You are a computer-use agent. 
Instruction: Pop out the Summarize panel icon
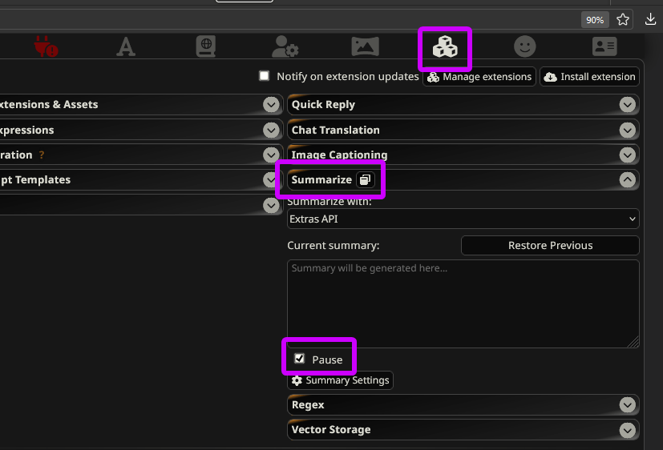click(x=365, y=180)
